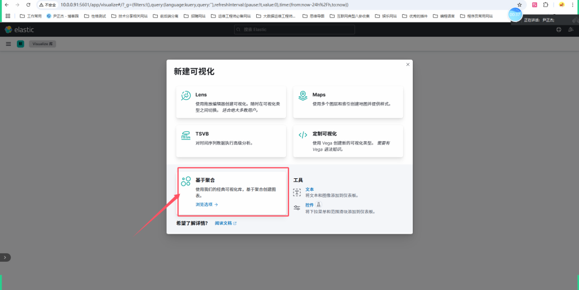579x290 pixels.
Task: Click the 浏览选项 explore options link
Action: point(206,205)
